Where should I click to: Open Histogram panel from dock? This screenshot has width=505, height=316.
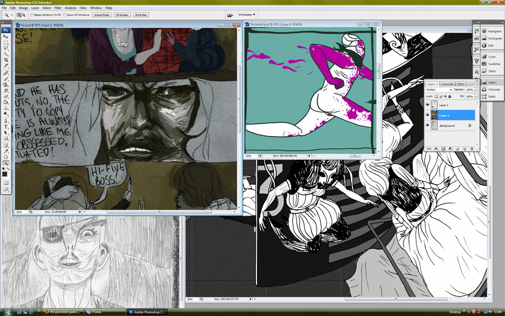coord(492,38)
